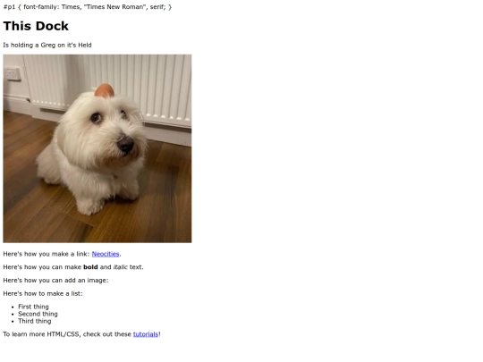Click "To learn more HTML/CSS" sentence
Screen dimensions: 483x362
pos(81,334)
